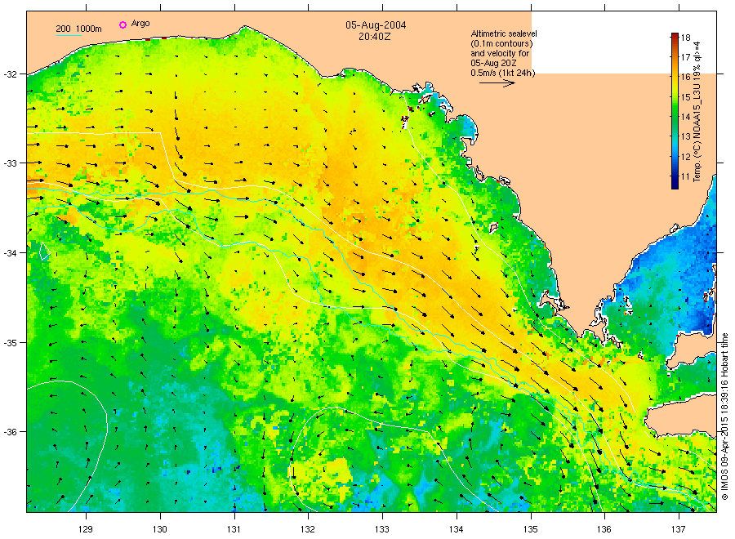This screenshot has height=539, width=735.
Task: Click the IMOS copyright timestamp text
Action: click(724, 416)
